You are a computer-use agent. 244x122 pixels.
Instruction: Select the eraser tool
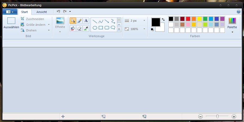pos(79,28)
